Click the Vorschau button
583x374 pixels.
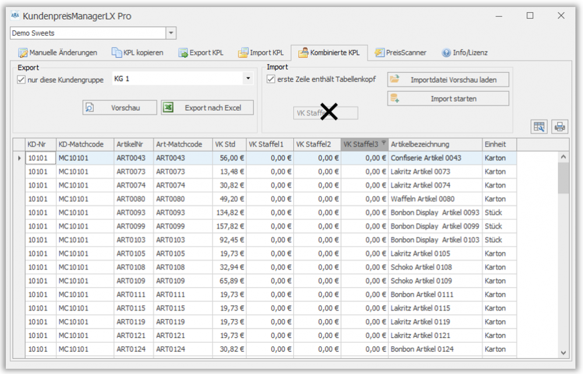pos(120,107)
